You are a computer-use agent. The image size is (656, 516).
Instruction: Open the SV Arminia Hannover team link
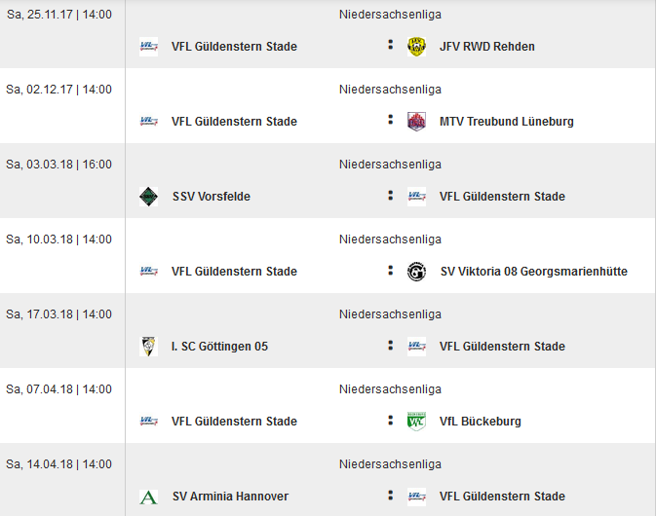click(x=230, y=497)
